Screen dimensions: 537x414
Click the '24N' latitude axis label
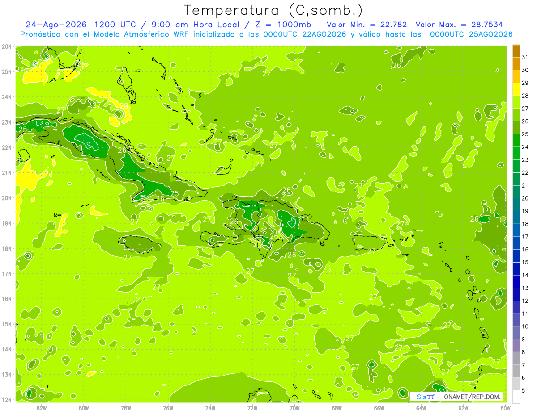7,97
